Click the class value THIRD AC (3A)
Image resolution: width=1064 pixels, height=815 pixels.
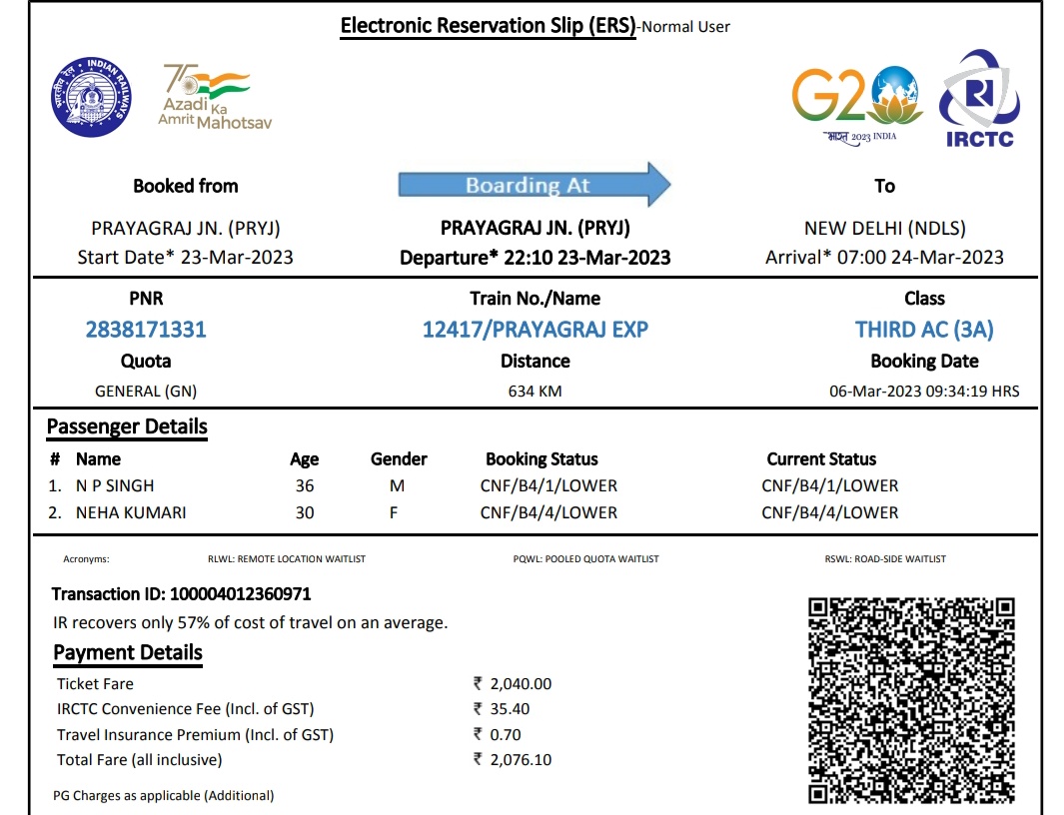point(924,330)
